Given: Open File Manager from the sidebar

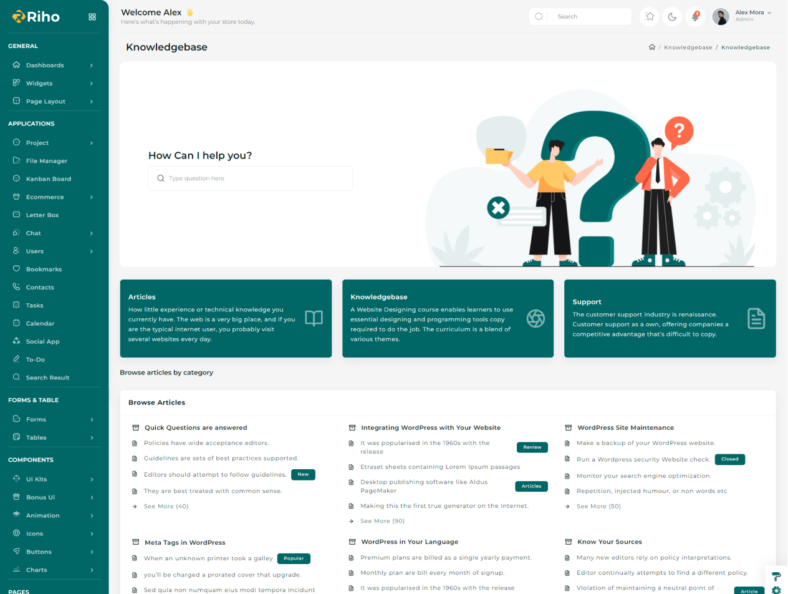Looking at the screenshot, I should (46, 161).
